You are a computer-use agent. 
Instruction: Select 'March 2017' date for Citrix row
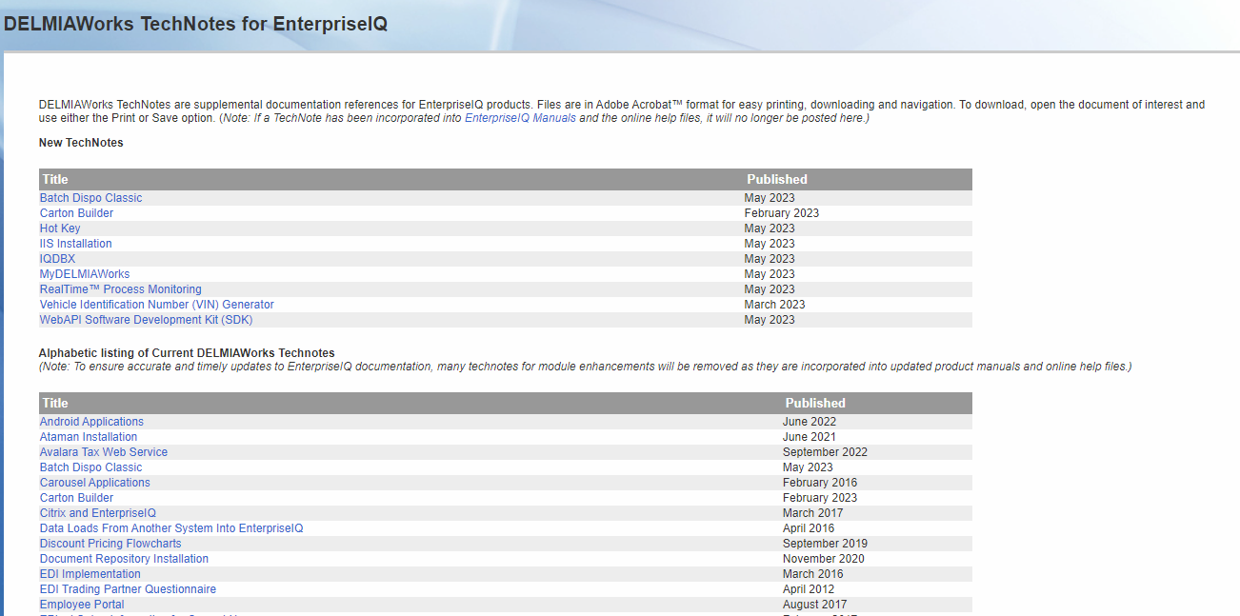tap(812, 513)
